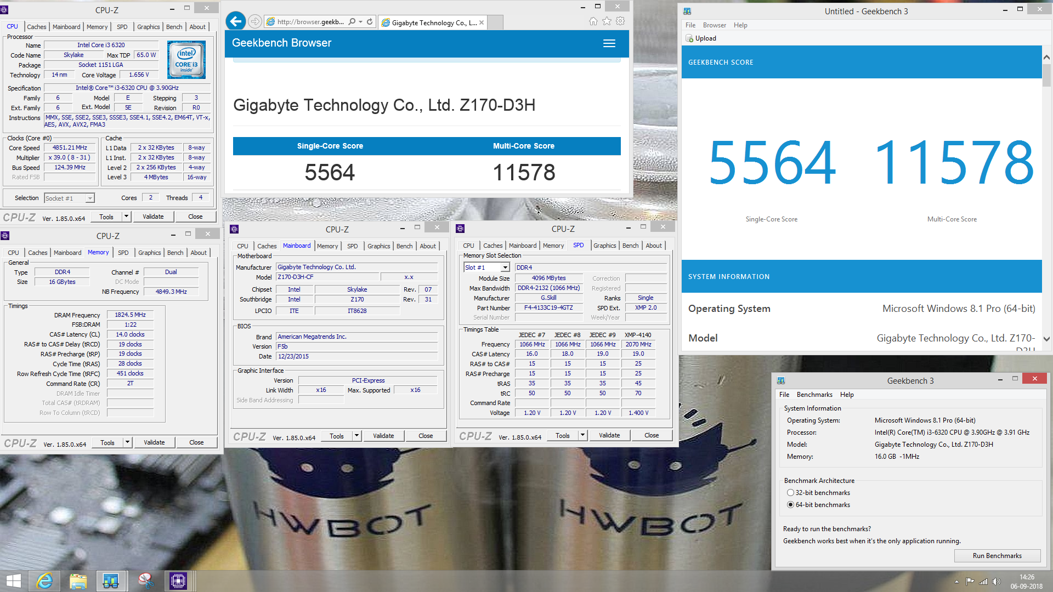Click the Action Center flag tray icon

click(970, 582)
